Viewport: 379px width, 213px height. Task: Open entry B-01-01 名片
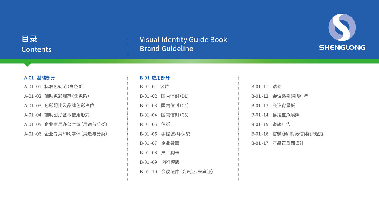[x=154, y=87]
